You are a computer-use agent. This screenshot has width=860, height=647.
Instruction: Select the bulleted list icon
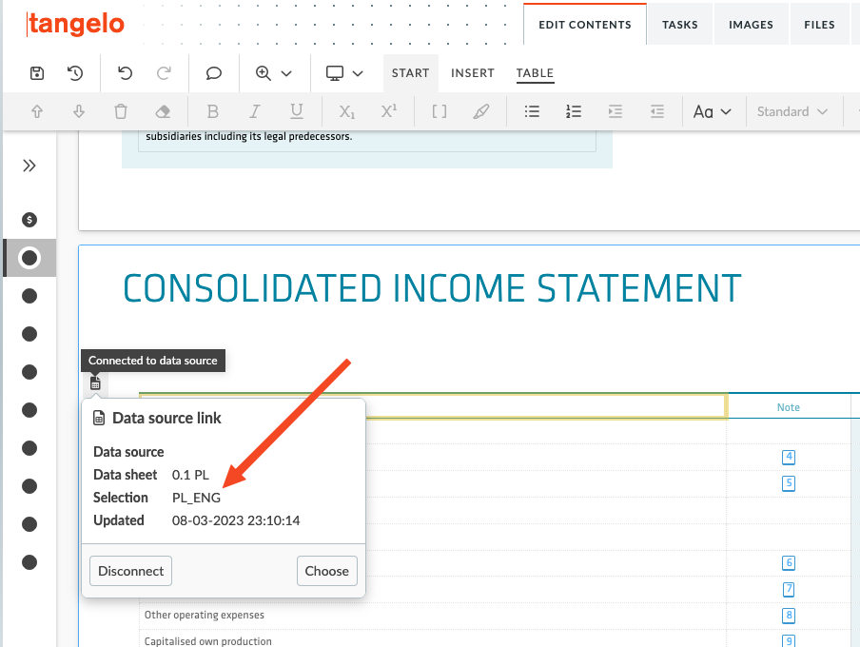click(532, 111)
